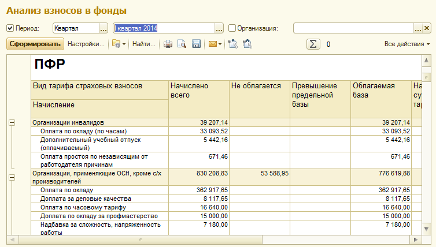Open the Квартал period type selector
The height and width of the screenshot is (247, 436).
tap(104, 28)
